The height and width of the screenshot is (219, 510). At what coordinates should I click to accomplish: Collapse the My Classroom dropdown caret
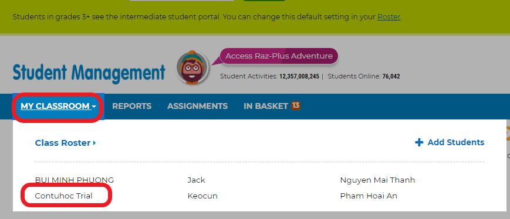pyautogui.click(x=94, y=107)
